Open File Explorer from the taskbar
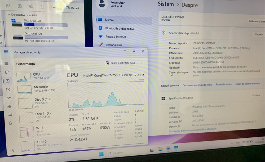 [x=160, y=149]
